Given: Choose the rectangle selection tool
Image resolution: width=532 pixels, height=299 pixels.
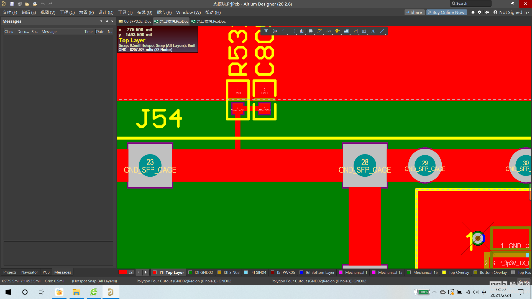Looking at the screenshot, I should (x=293, y=31).
